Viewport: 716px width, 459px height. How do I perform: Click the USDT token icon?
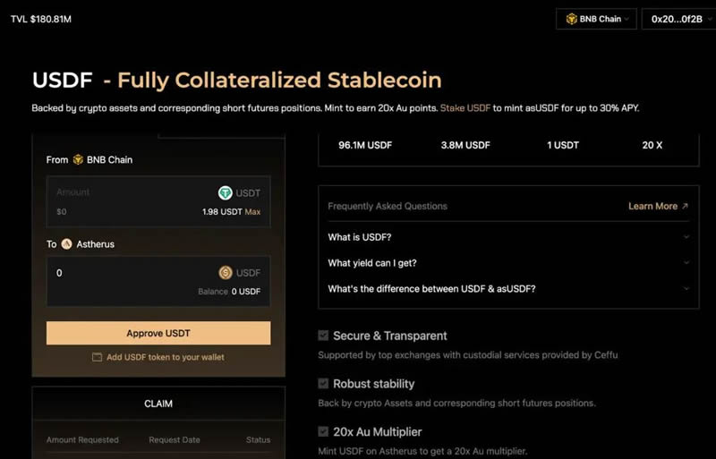point(226,192)
